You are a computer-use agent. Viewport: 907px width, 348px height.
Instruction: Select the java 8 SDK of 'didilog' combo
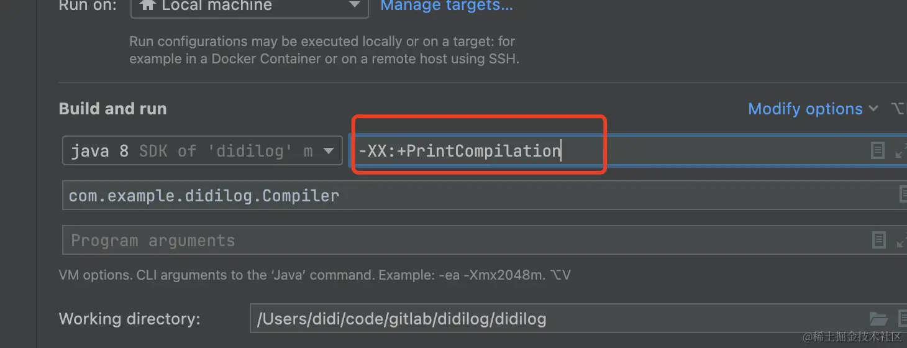tap(203, 151)
